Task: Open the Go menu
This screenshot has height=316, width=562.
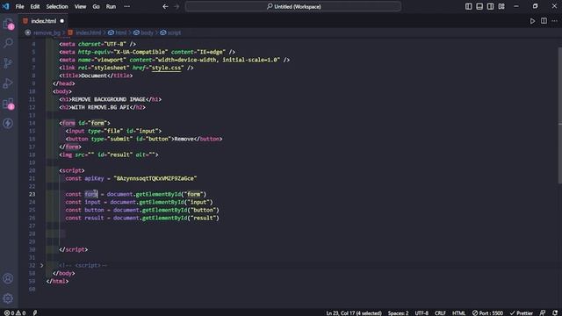Action: point(96,6)
